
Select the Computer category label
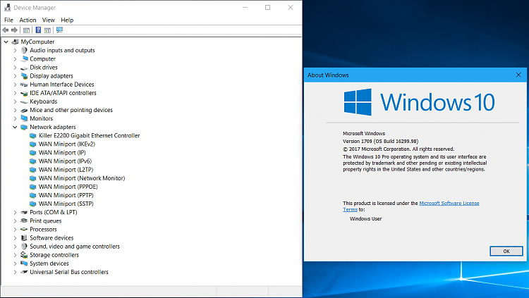pos(42,59)
